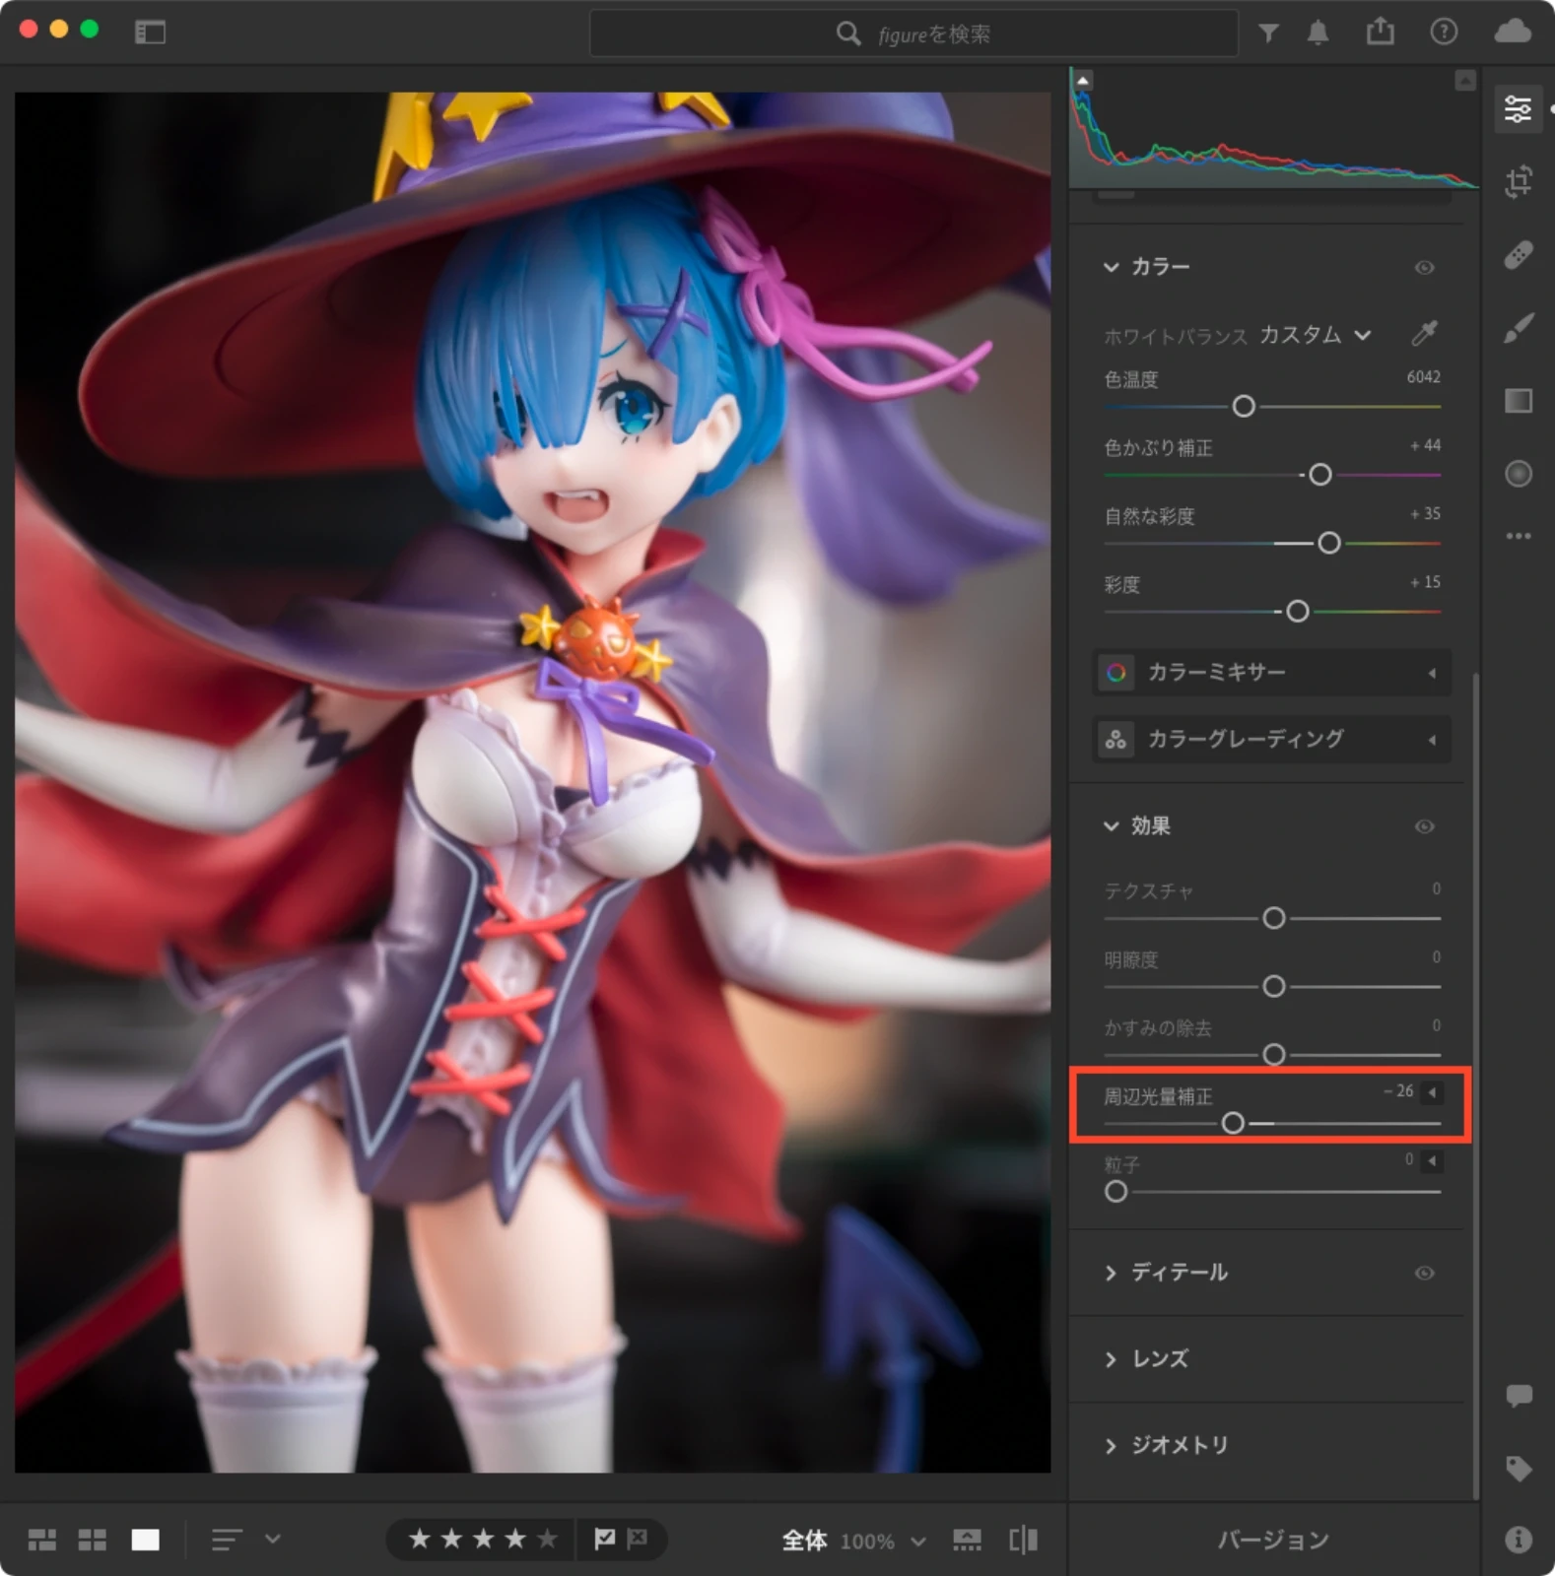This screenshot has height=1576, width=1555.
Task: Open the keywords tag panel
Action: [1519, 1468]
